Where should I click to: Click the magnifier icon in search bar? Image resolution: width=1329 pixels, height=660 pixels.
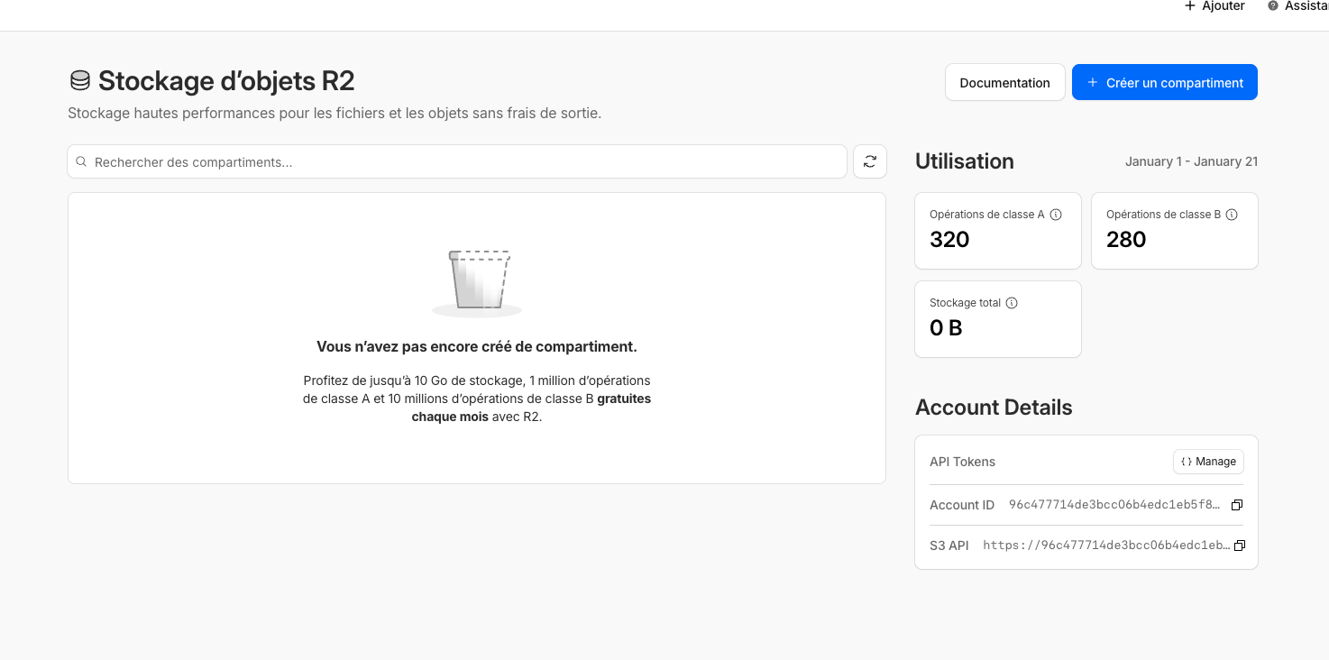click(81, 162)
